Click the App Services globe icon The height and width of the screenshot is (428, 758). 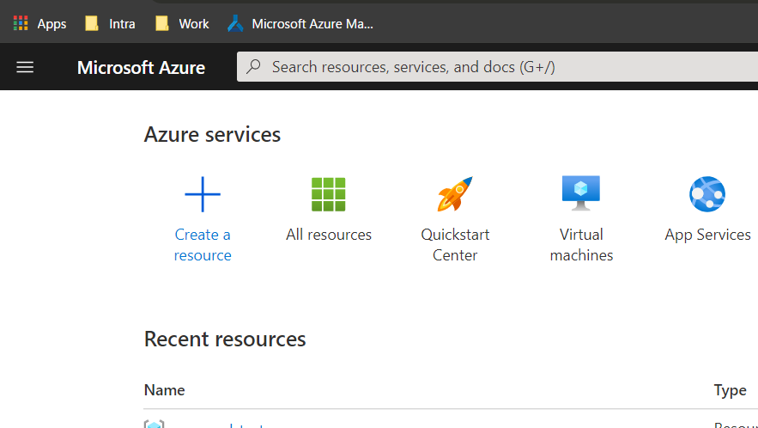pyautogui.click(x=707, y=194)
